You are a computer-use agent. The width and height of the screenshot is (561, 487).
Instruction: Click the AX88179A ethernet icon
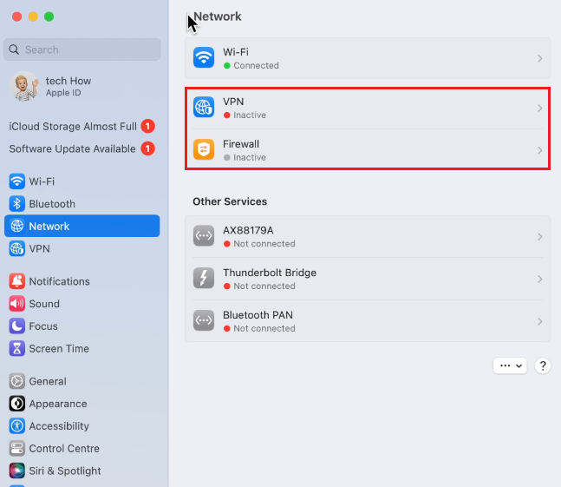(x=204, y=235)
